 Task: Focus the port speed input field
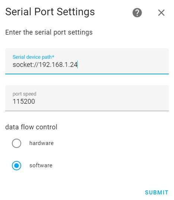[87, 98]
